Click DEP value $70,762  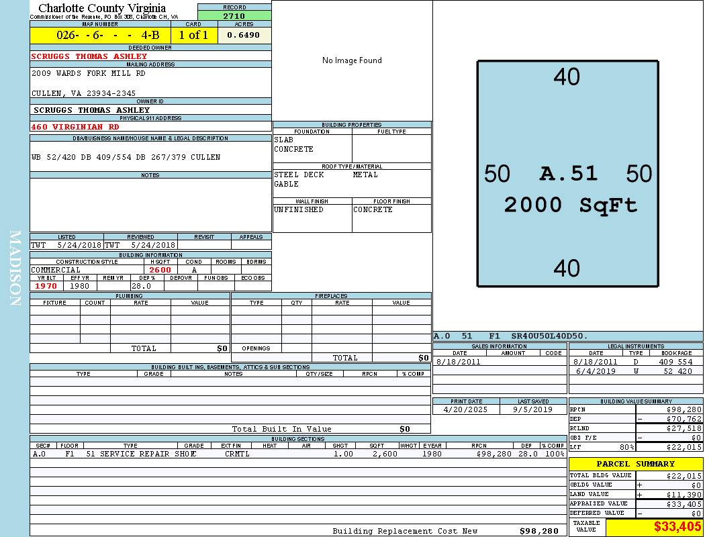(x=684, y=419)
